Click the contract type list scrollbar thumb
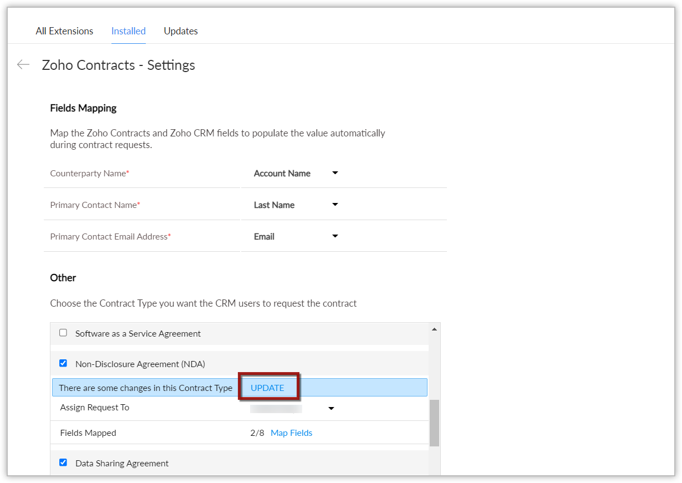The image size is (682, 483). click(435, 423)
